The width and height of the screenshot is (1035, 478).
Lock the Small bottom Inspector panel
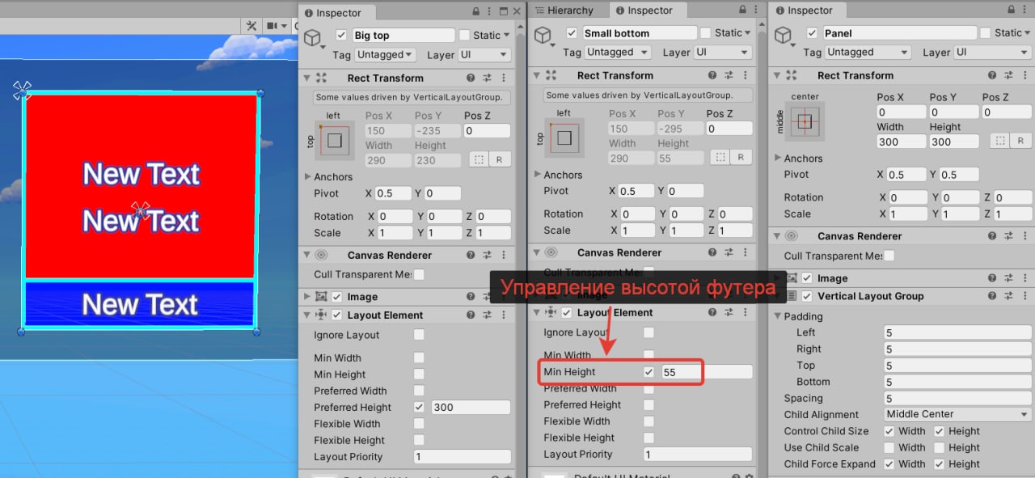coord(741,11)
